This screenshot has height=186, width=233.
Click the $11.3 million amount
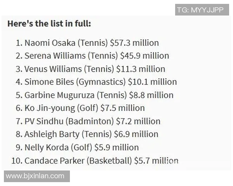[x=141, y=69]
